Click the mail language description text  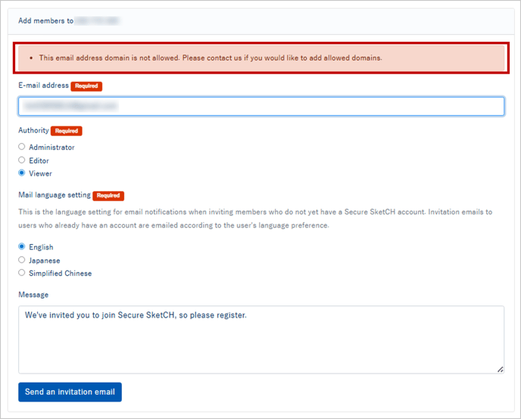tap(254, 219)
